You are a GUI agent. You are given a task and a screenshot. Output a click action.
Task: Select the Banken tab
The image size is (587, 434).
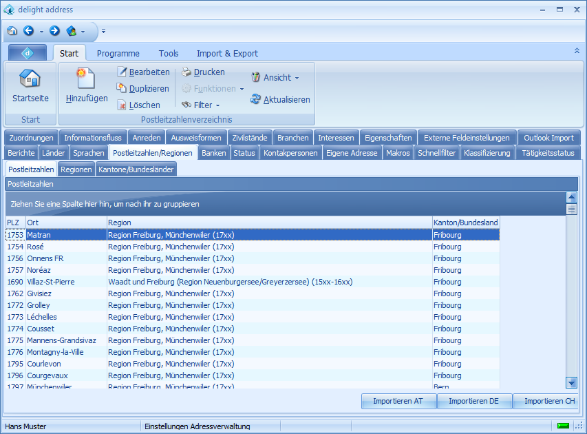pyautogui.click(x=213, y=153)
